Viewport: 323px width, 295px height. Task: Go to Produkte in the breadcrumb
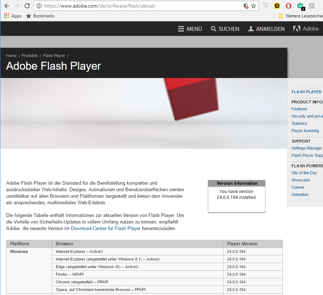(x=30, y=56)
